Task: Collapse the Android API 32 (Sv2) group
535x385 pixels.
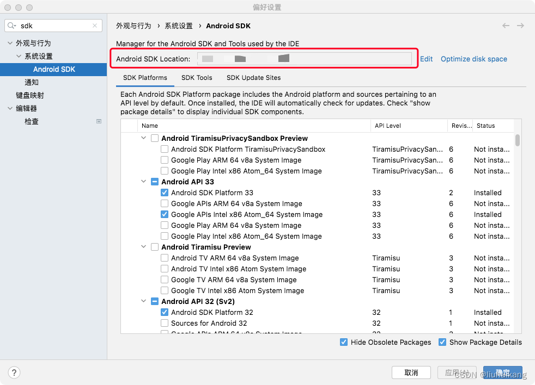Action: tap(144, 301)
